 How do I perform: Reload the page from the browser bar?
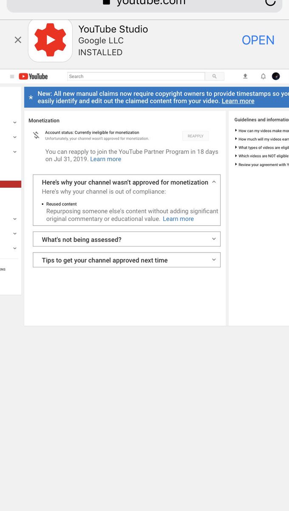[x=270, y=2]
